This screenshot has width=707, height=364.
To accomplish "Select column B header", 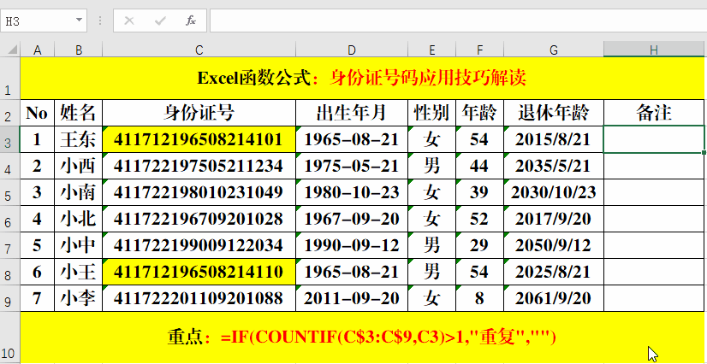I will [79, 50].
